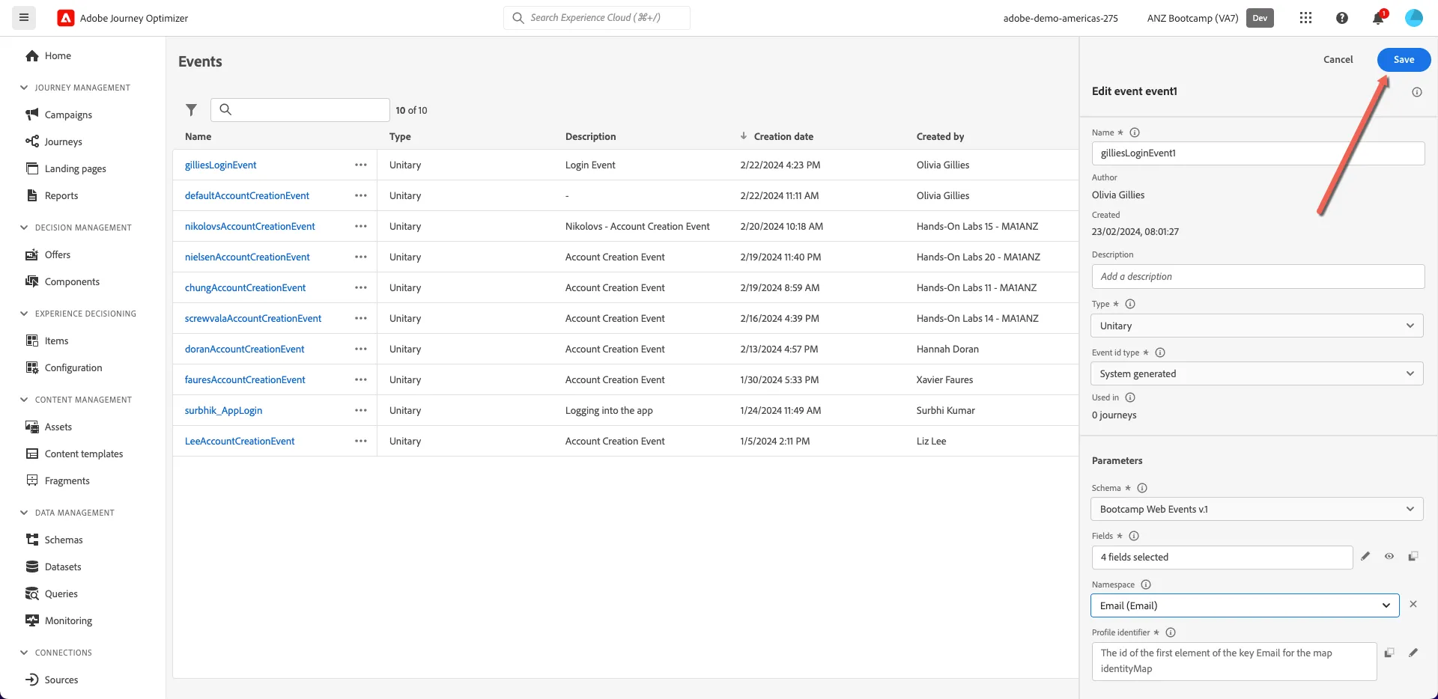Screen dimensions: 1438x699
Task: Open more actions for surbhik_AppLogin
Action: click(361, 410)
